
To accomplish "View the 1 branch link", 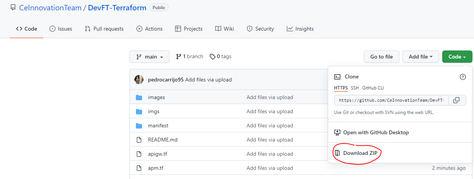I will (x=190, y=57).
